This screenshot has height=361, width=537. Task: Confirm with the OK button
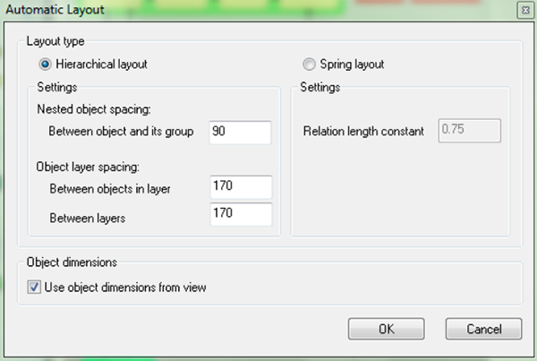tap(387, 329)
